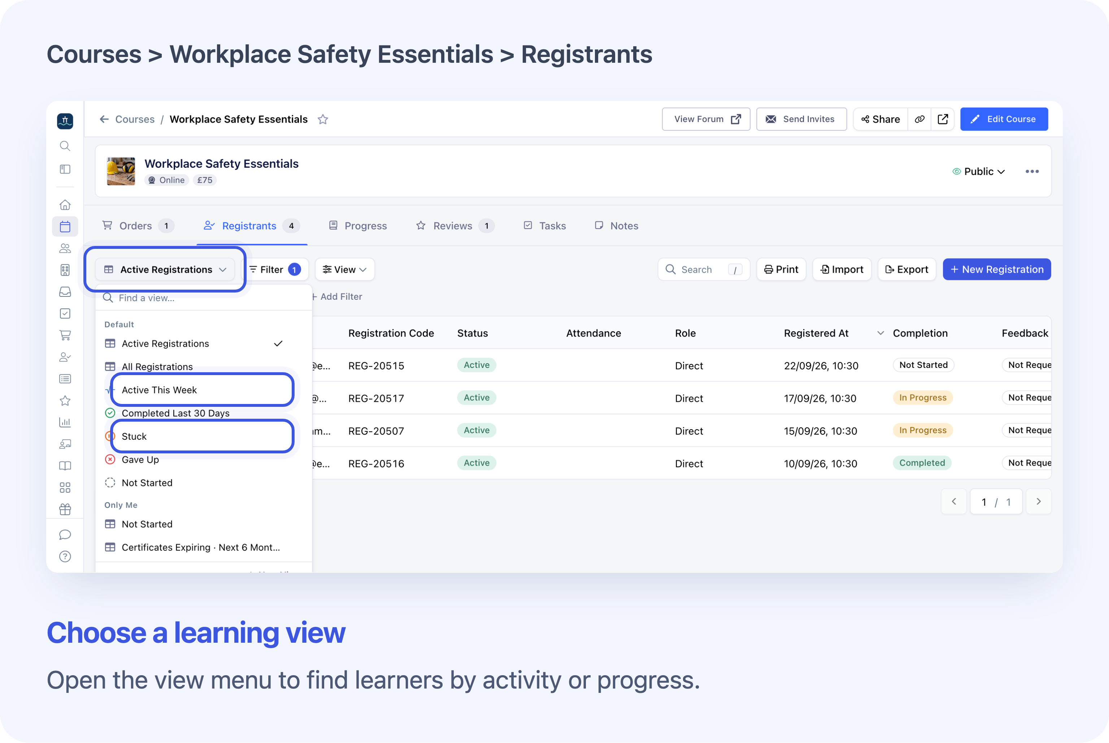Select the All Registrations view

point(203,367)
